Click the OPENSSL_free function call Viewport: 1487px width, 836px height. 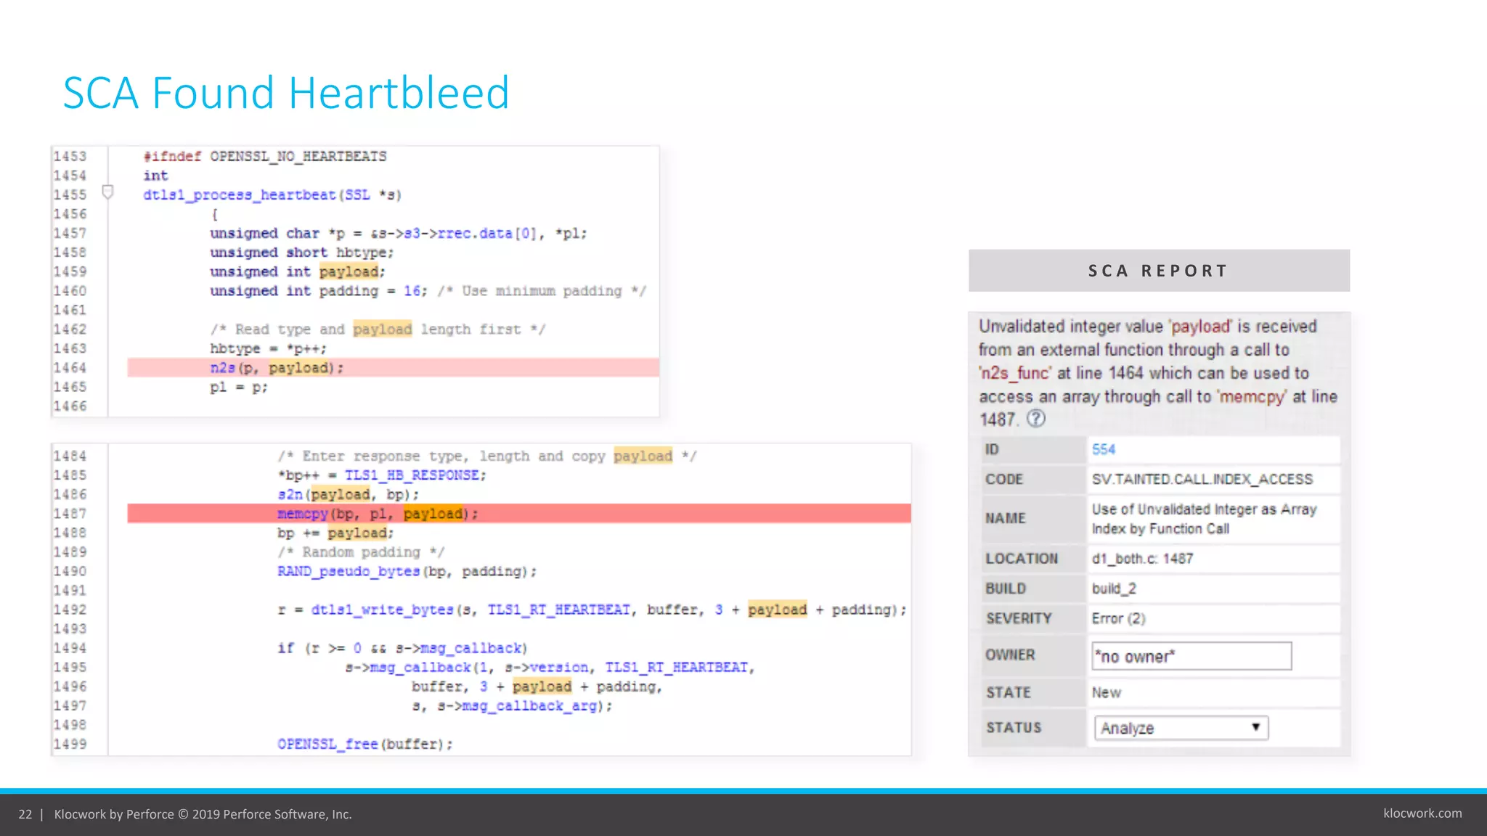point(327,745)
